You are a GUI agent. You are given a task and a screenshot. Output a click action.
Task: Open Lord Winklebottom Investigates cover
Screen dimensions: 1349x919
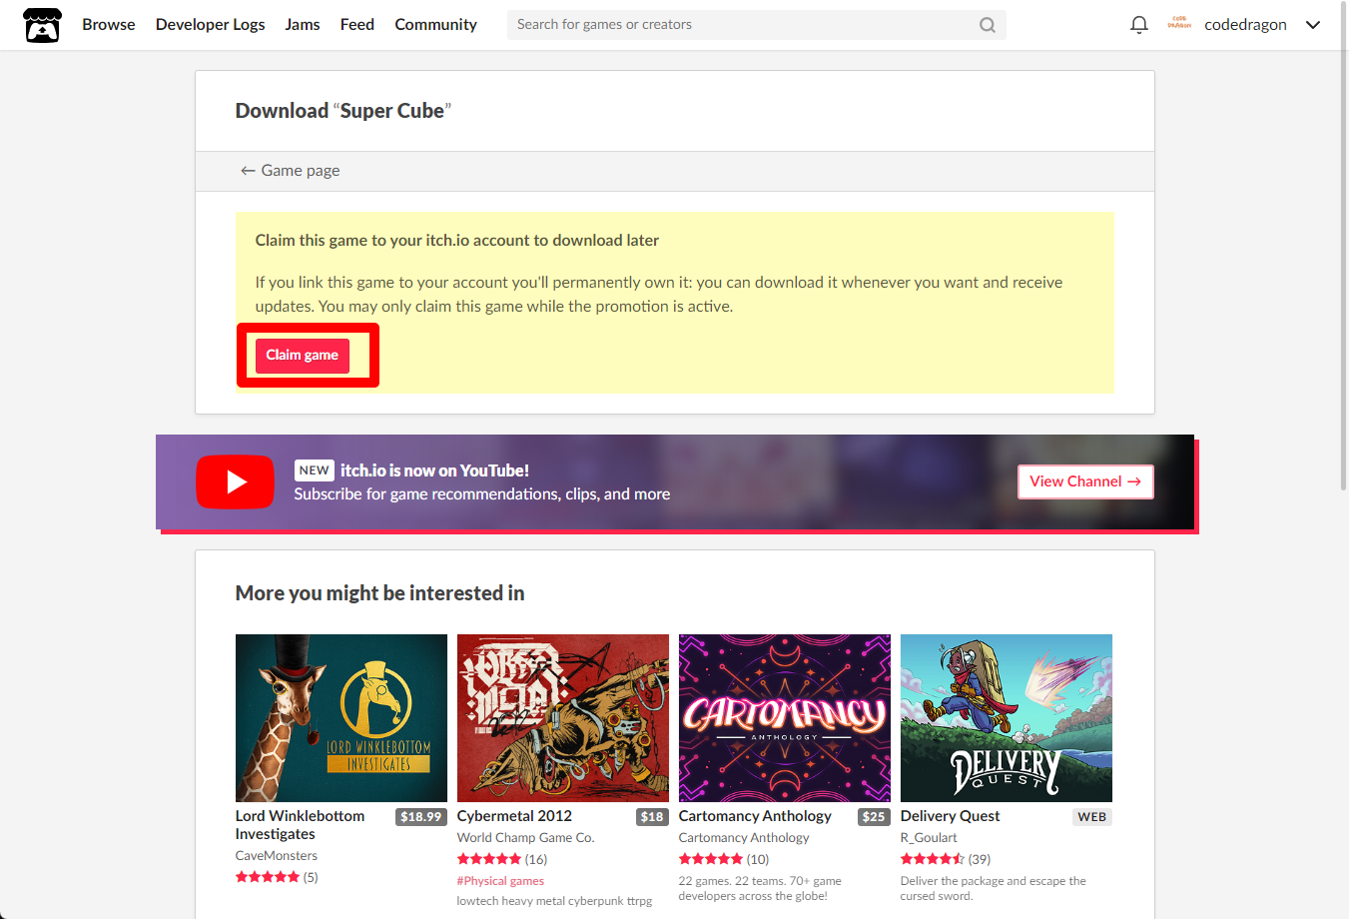(341, 718)
